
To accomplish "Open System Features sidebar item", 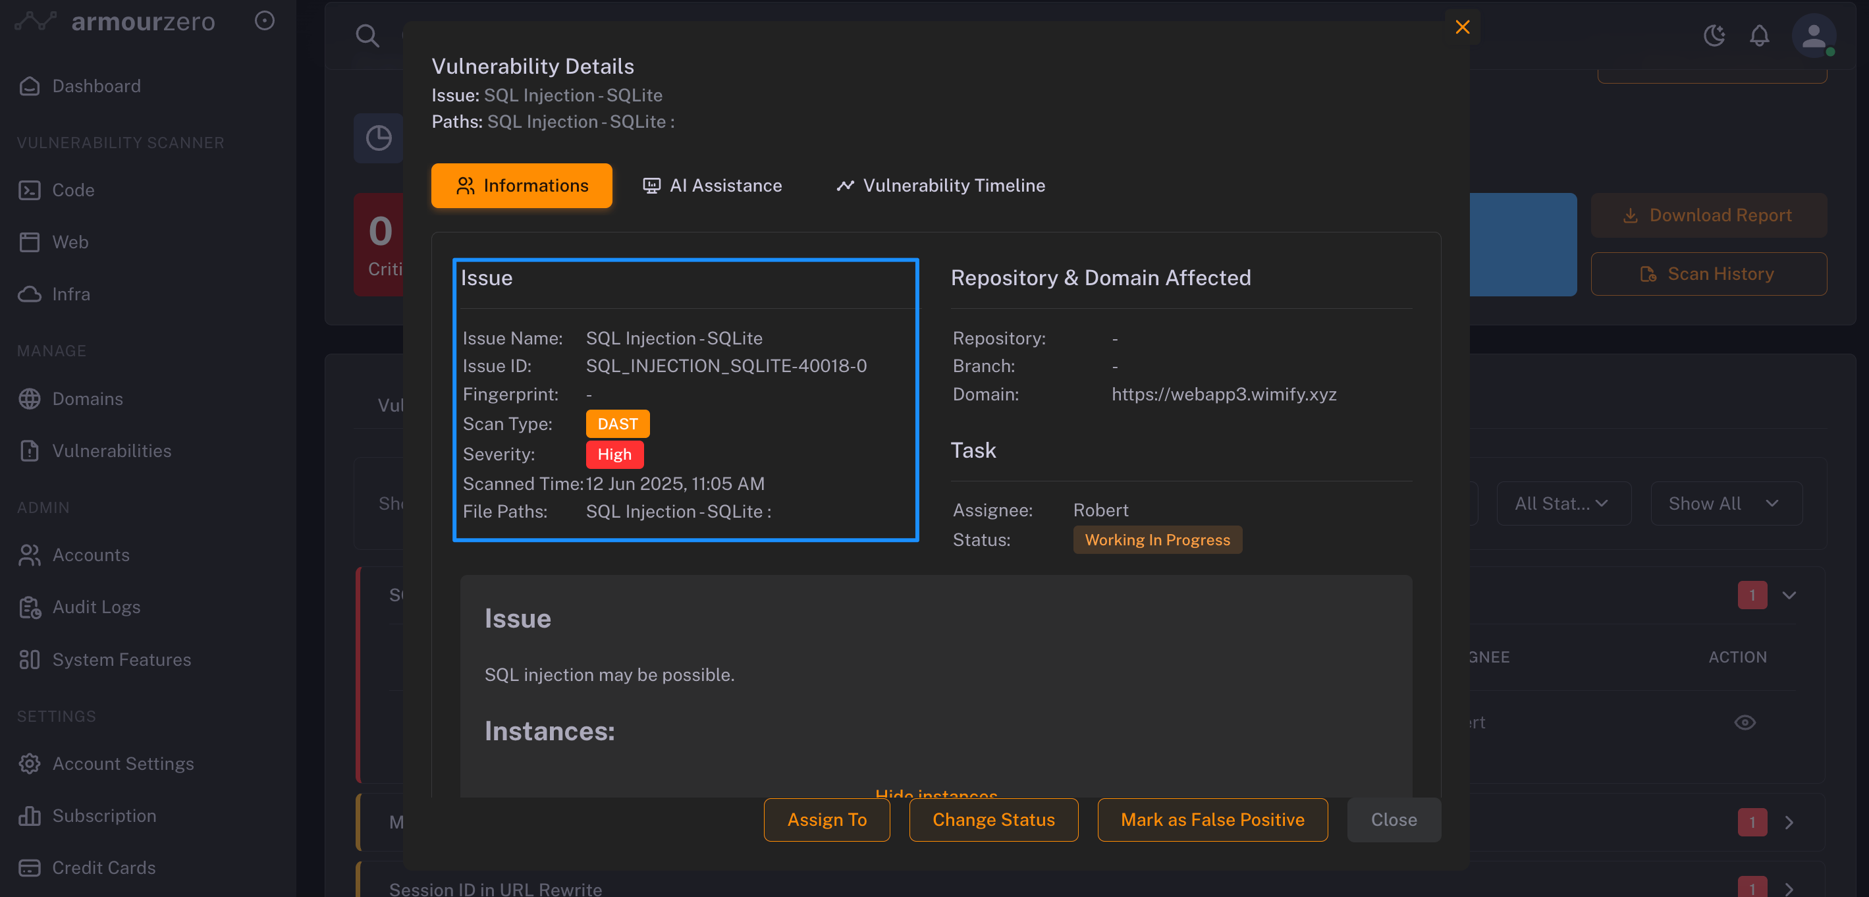I will [x=121, y=659].
